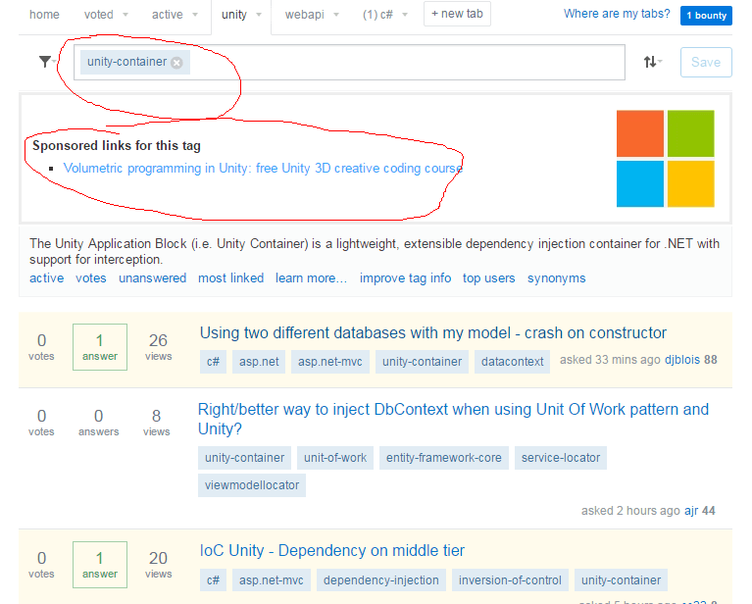
Task: Open question about two different databases crash
Action: click(433, 333)
